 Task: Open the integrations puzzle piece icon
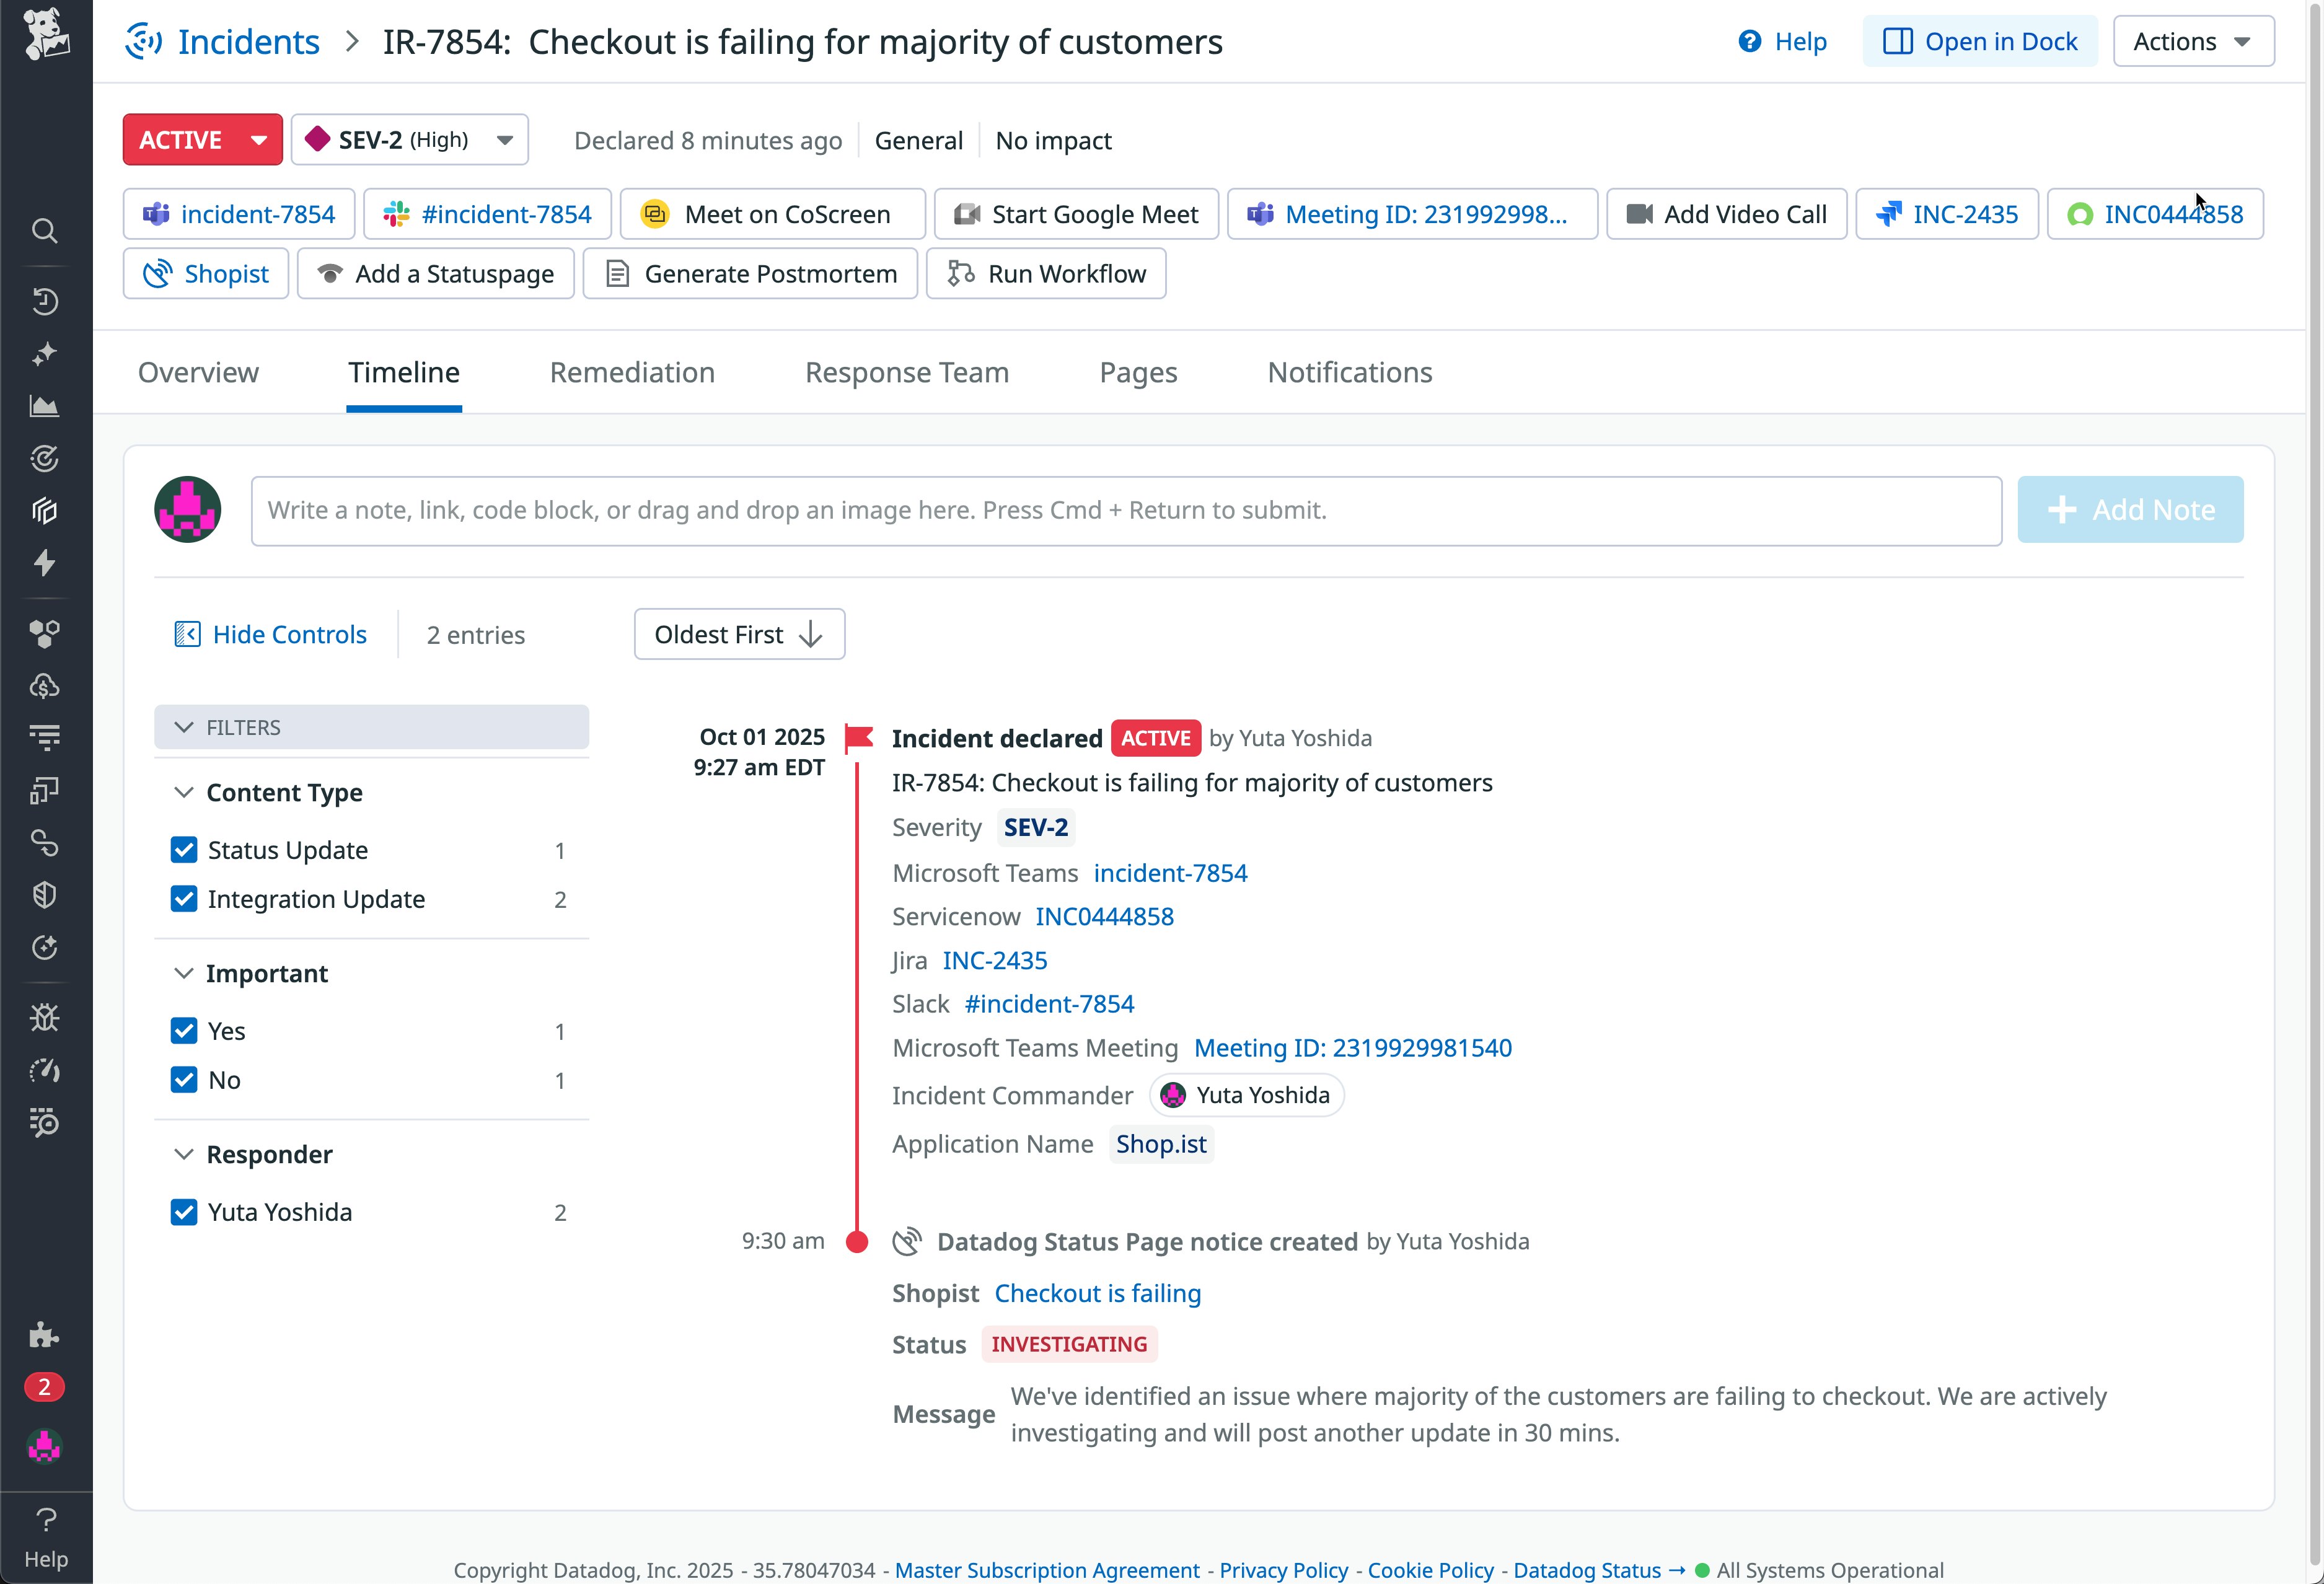coord(44,1334)
